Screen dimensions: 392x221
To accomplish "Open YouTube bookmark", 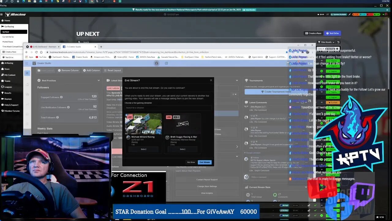I will (41, 57).
